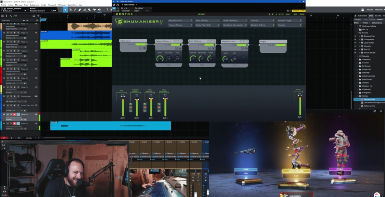Add a Vocoder module
The image size is (385, 197).
290,25
